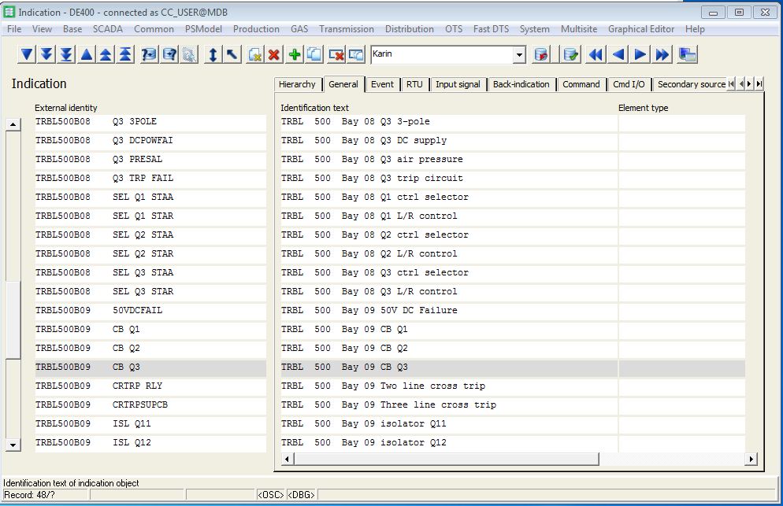Select the 'Bay 09 isolator Q12' identification text
The width and height of the screenshot is (783, 506).
(448, 442)
